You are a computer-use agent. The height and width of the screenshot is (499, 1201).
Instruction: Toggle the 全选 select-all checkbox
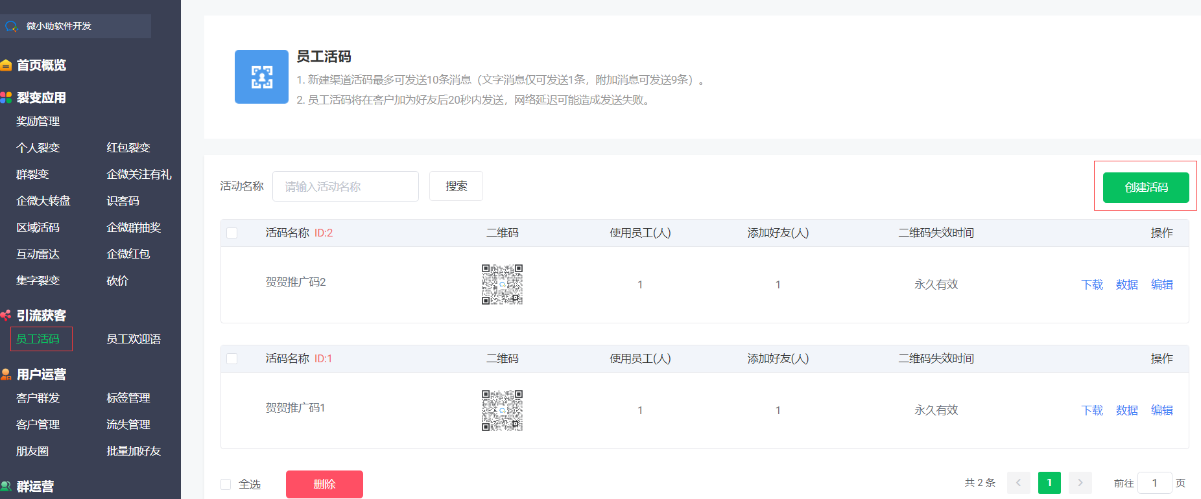(226, 484)
